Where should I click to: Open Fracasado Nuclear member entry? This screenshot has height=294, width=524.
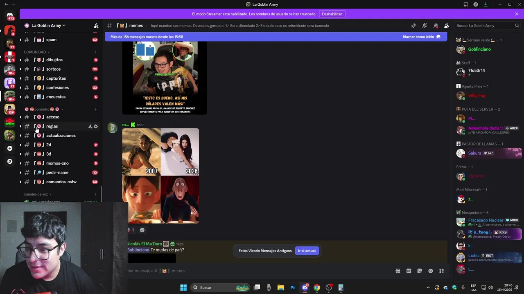(488, 222)
